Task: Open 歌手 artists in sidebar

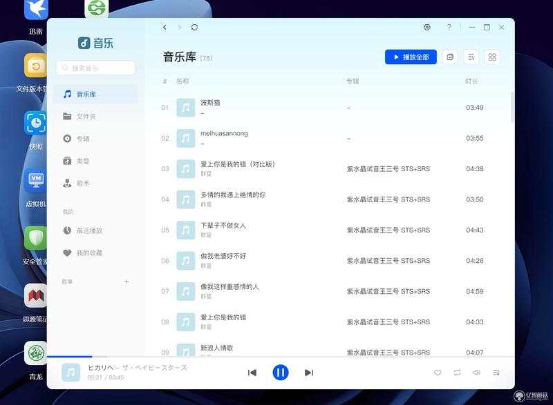Action: click(x=95, y=184)
